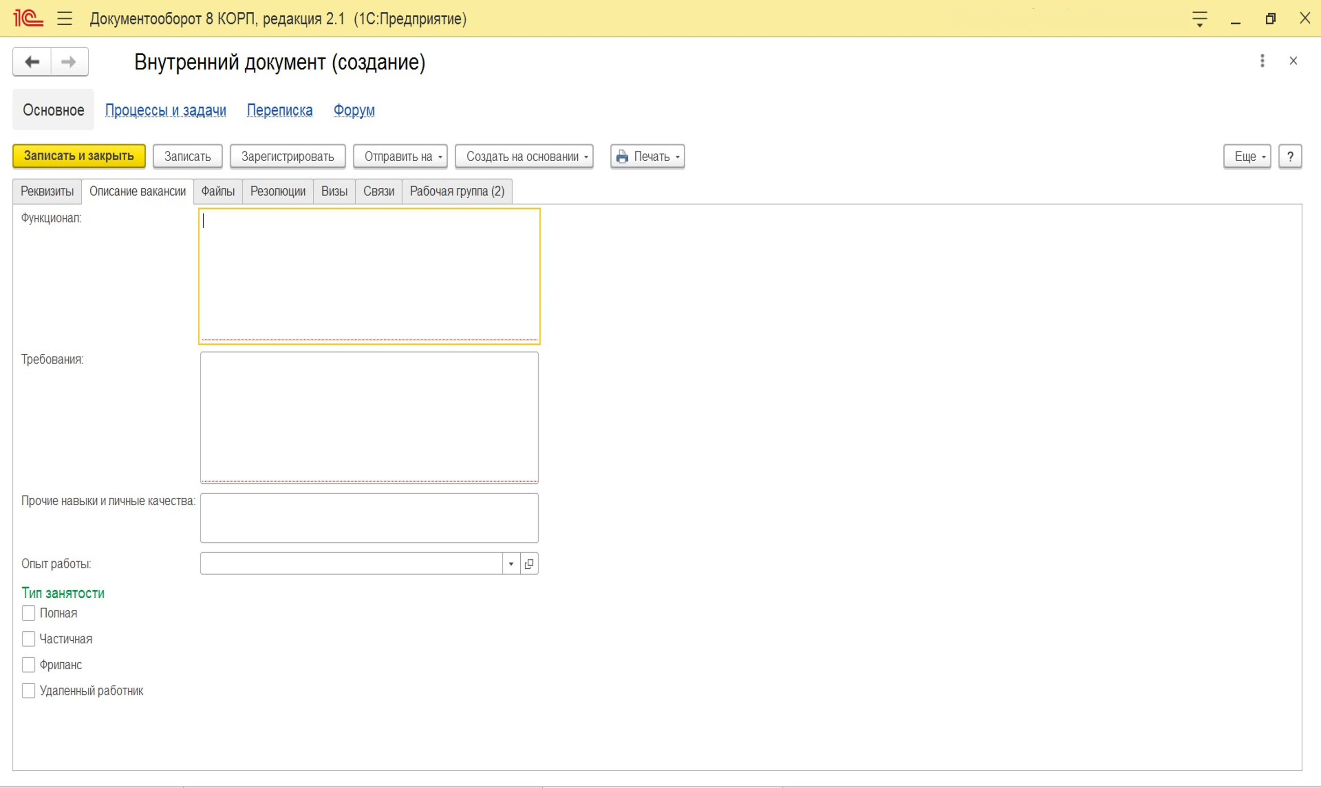Click the printer icon in Печать button
Viewport: 1321px width, 788px height.
tap(622, 157)
